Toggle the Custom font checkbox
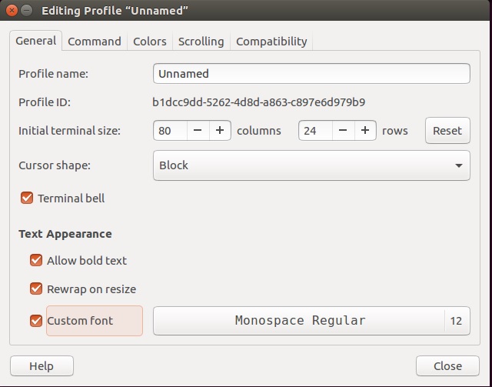The height and width of the screenshot is (387, 492). click(x=36, y=321)
